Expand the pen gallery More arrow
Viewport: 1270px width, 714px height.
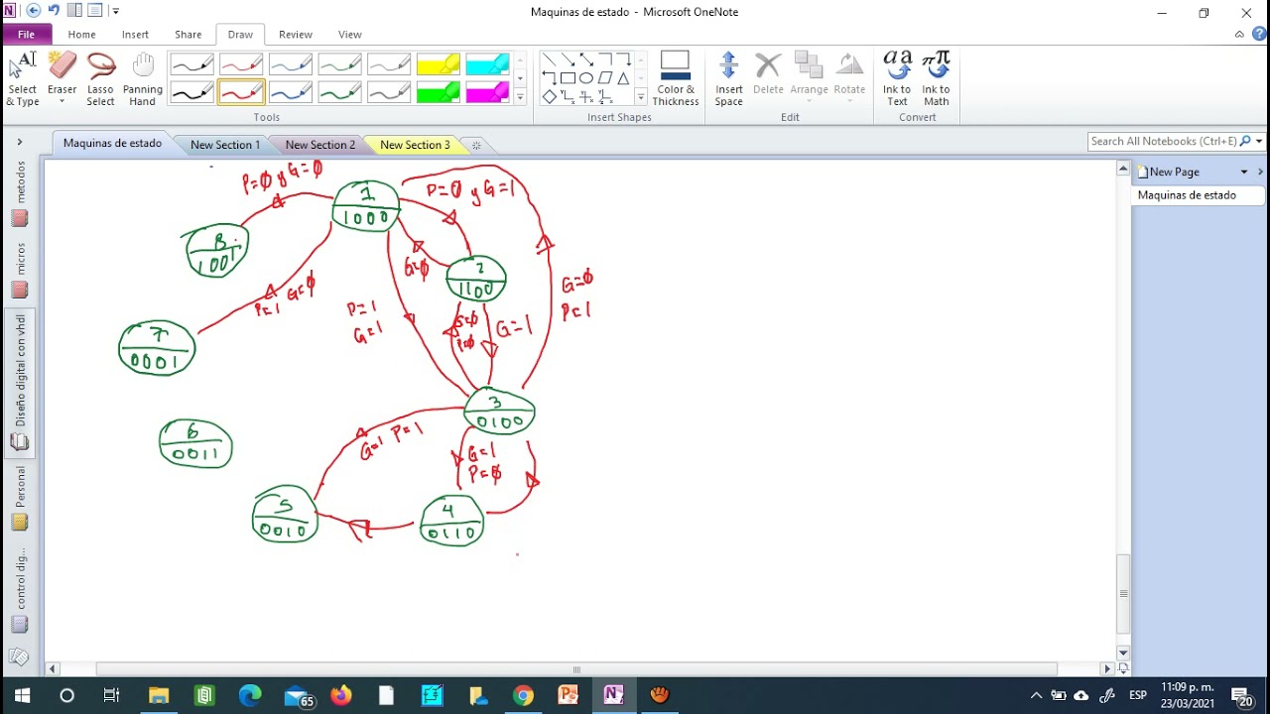tap(520, 97)
